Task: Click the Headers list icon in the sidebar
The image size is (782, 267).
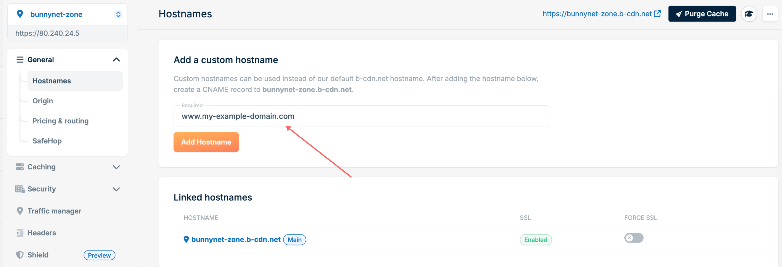Action: [x=20, y=233]
